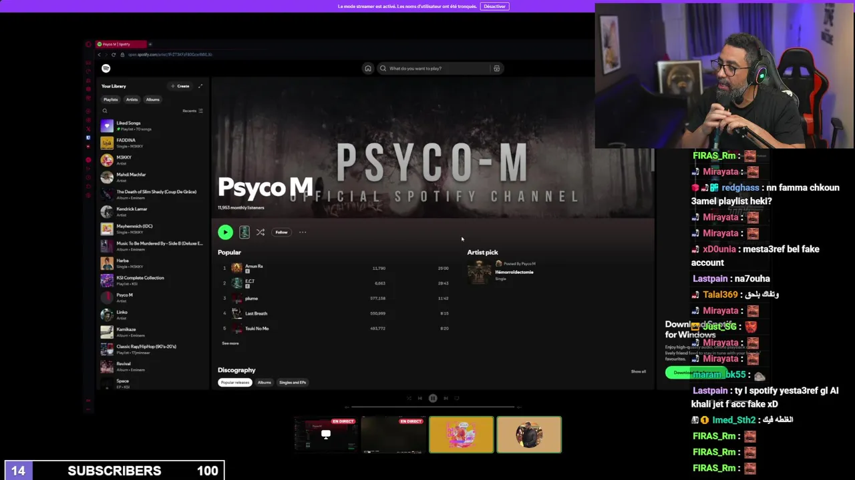Select Albums discography filter
The height and width of the screenshot is (480, 855).
pyautogui.click(x=265, y=383)
